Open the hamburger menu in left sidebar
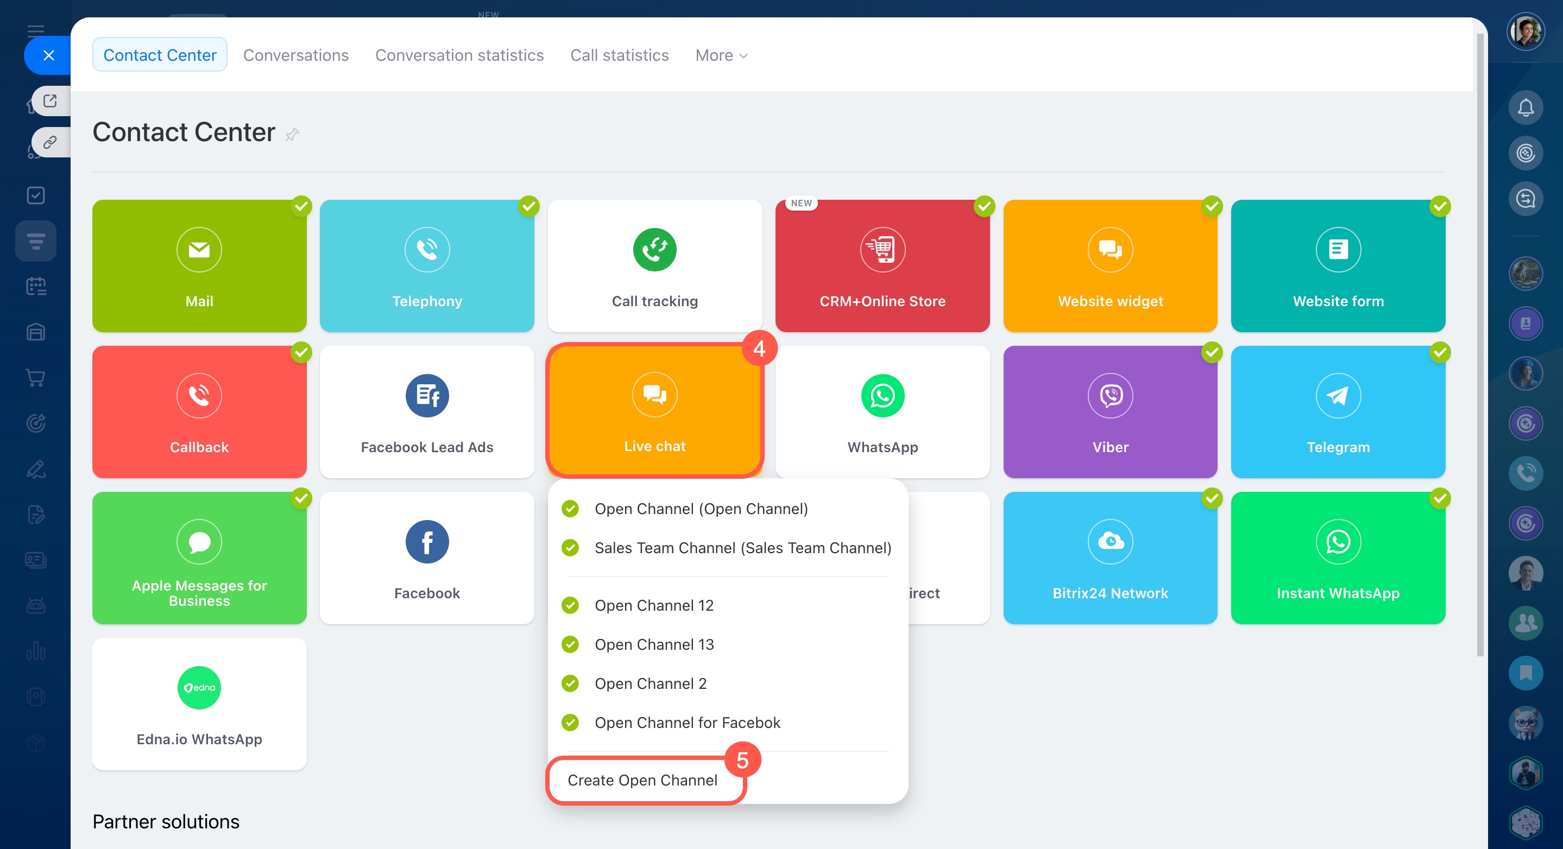This screenshot has width=1563, height=849. click(36, 30)
